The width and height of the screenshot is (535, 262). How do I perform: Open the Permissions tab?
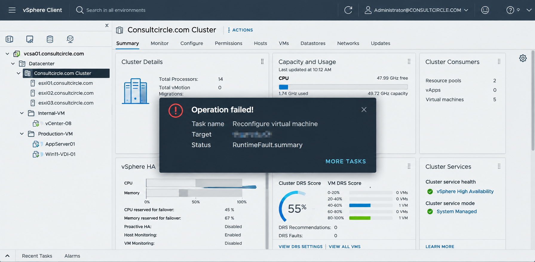[x=229, y=43]
